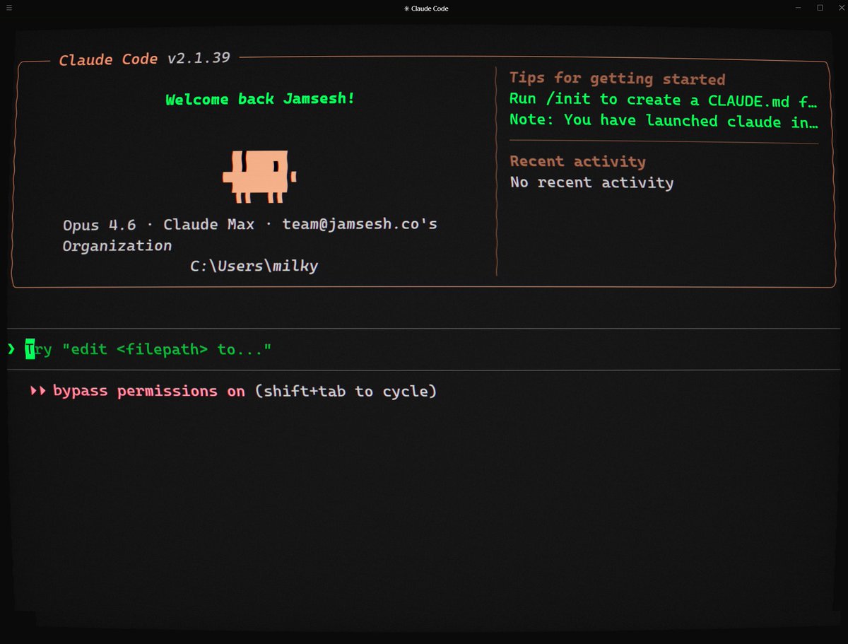Click the C:\Users\milky path
Image resolution: width=848 pixels, height=644 pixels.
[x=254, y=267]
